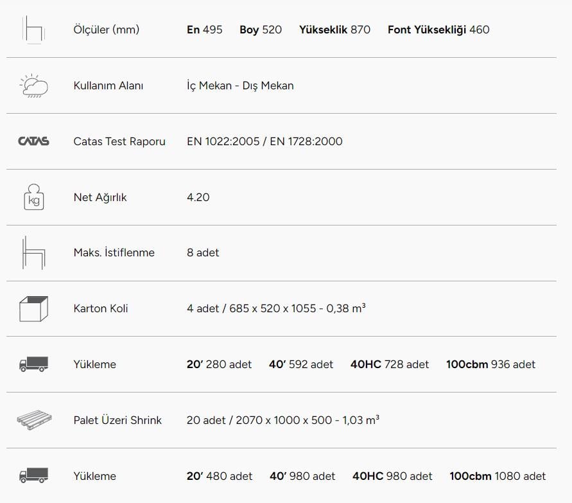Click the weather cloud usage icon
The width and height of the screenshot is (572, 503).
(x=33, y=85)
